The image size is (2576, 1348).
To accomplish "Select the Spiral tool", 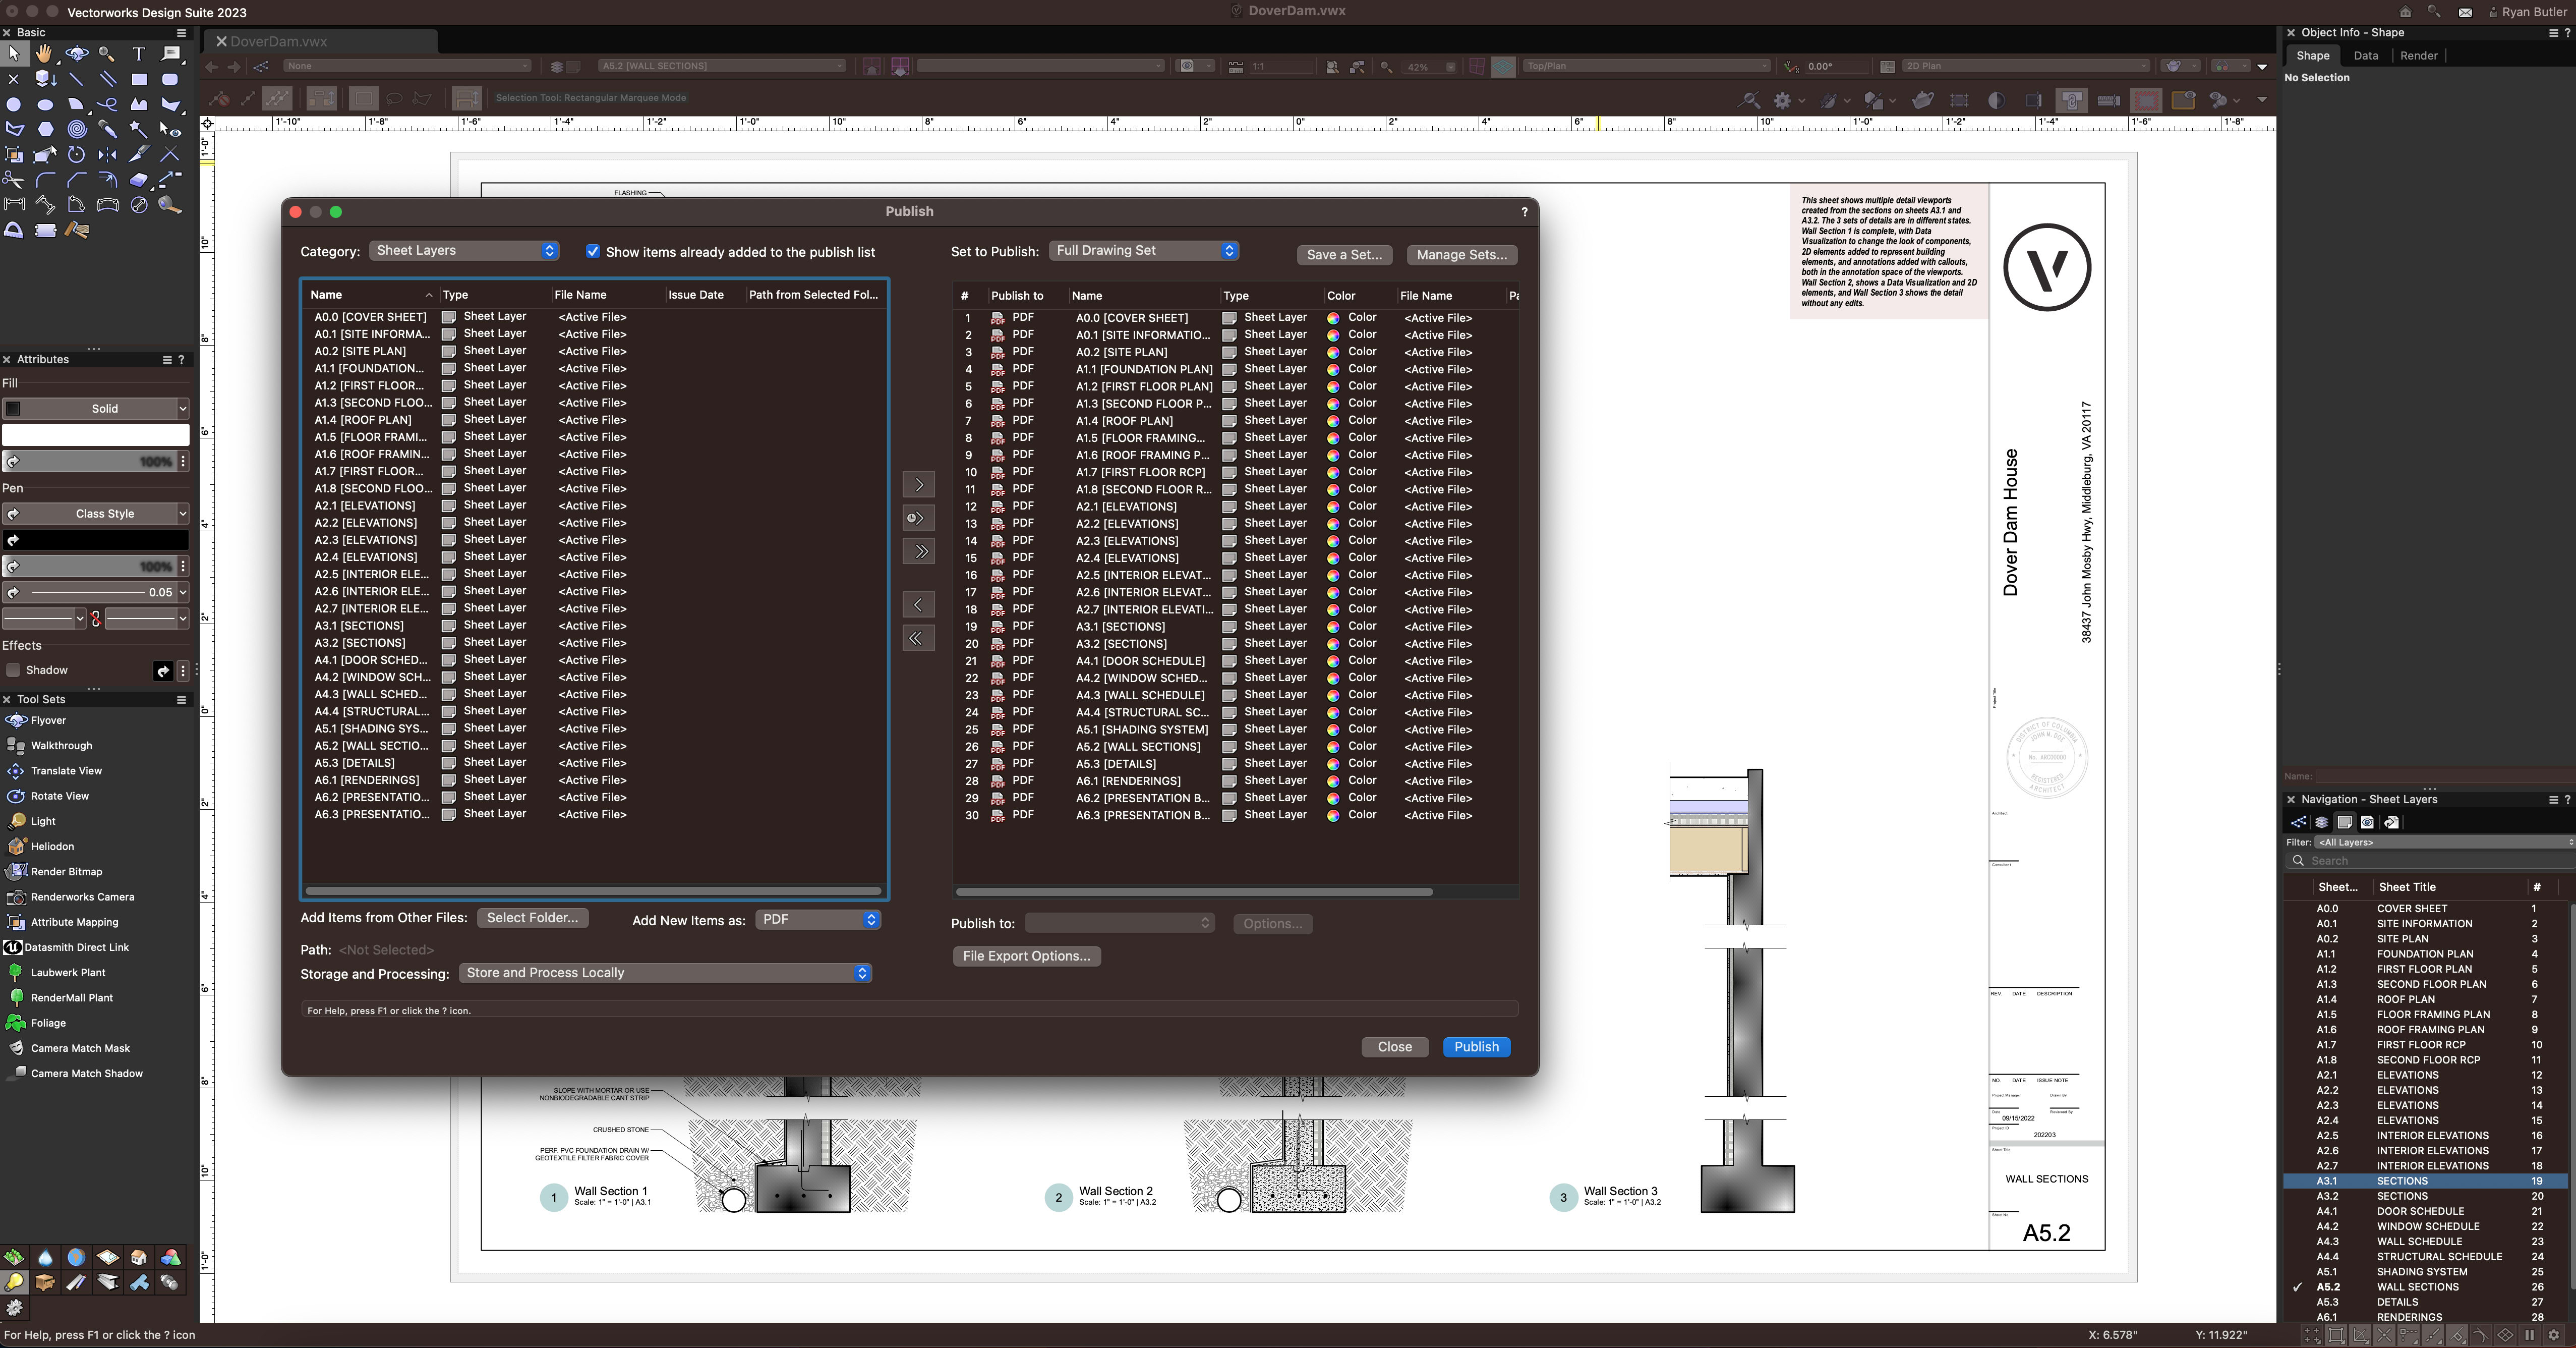I will click(76, 129).
